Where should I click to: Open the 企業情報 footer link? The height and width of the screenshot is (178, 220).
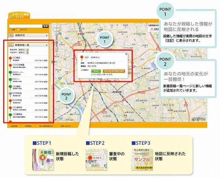14,126
